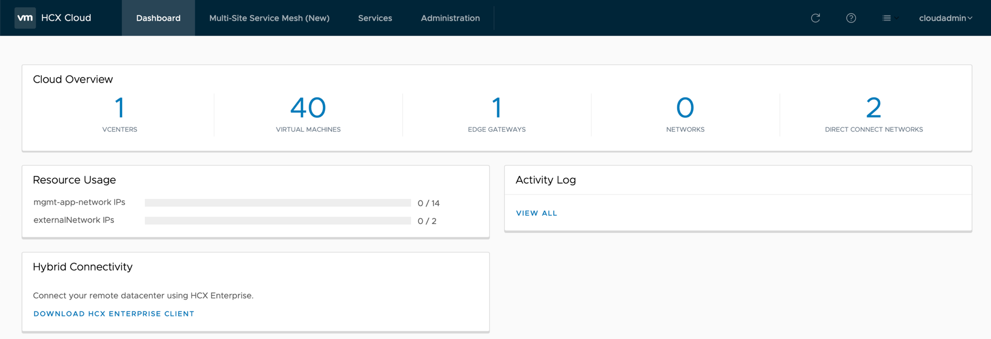Open the Direct Connect Networks count
991x339 pixels.
[874, 108]
